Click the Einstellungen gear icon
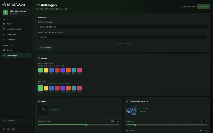This screenshot has width=213, height=133. pos(4,55)
